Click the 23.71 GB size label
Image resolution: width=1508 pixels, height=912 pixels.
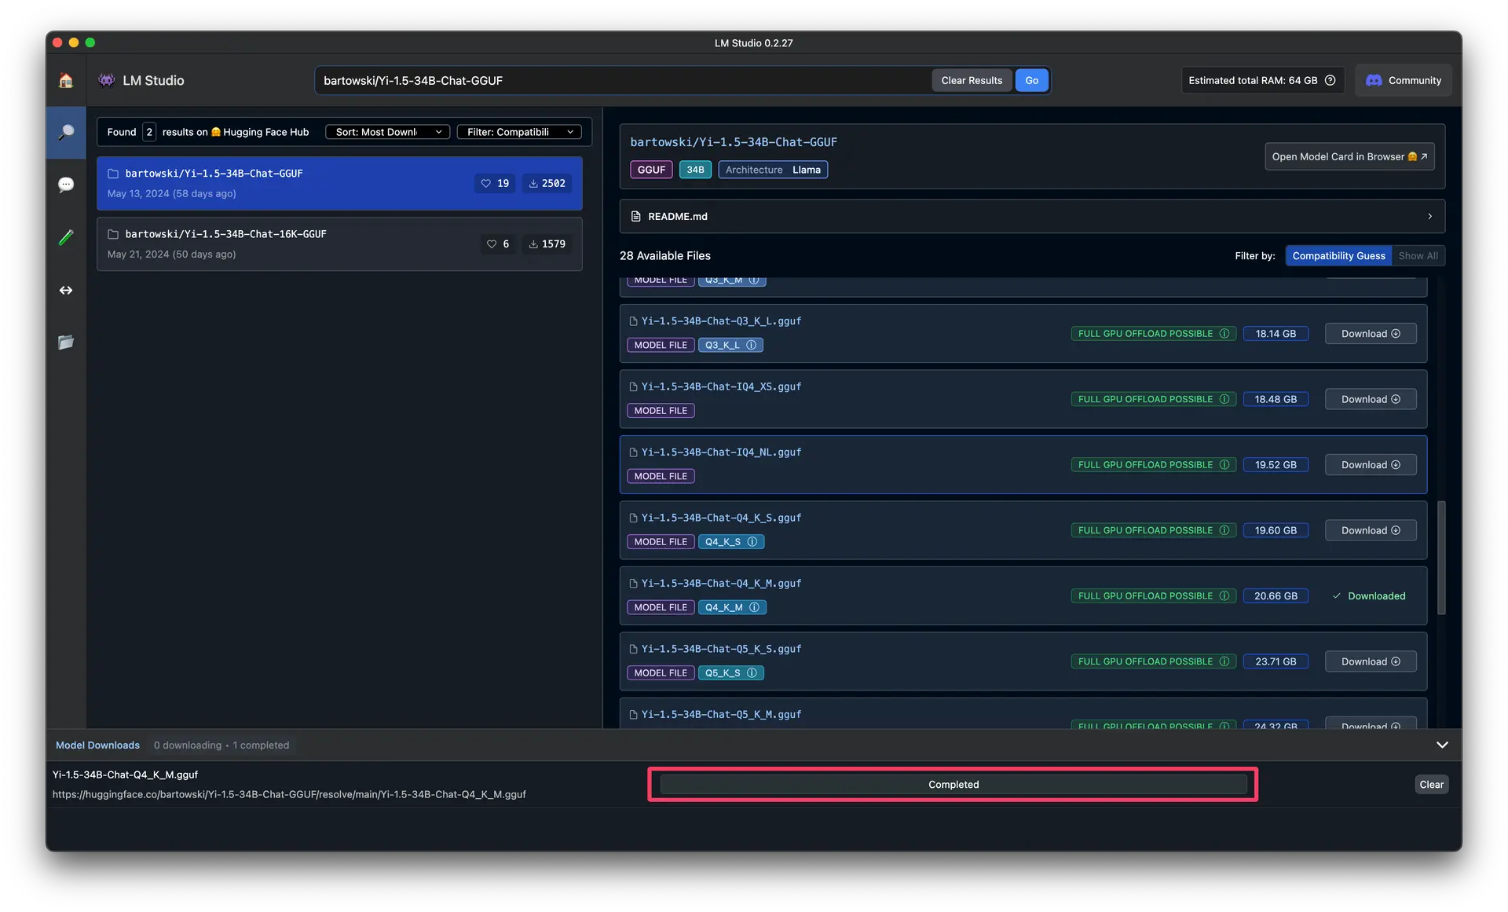pyautogui.click(x=1276, y=661)
